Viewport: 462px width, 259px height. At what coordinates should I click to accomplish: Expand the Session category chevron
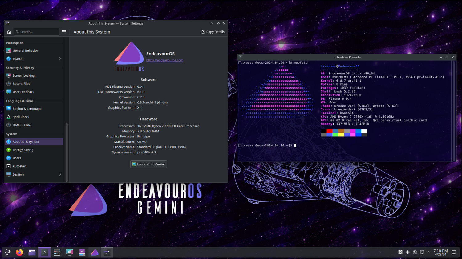click(x=60, y=174)
